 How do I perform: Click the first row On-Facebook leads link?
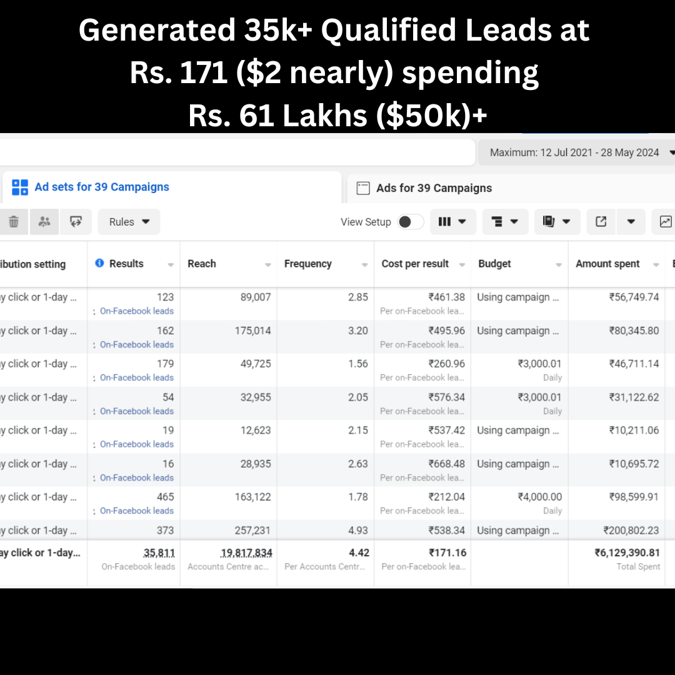coord(136,311)
